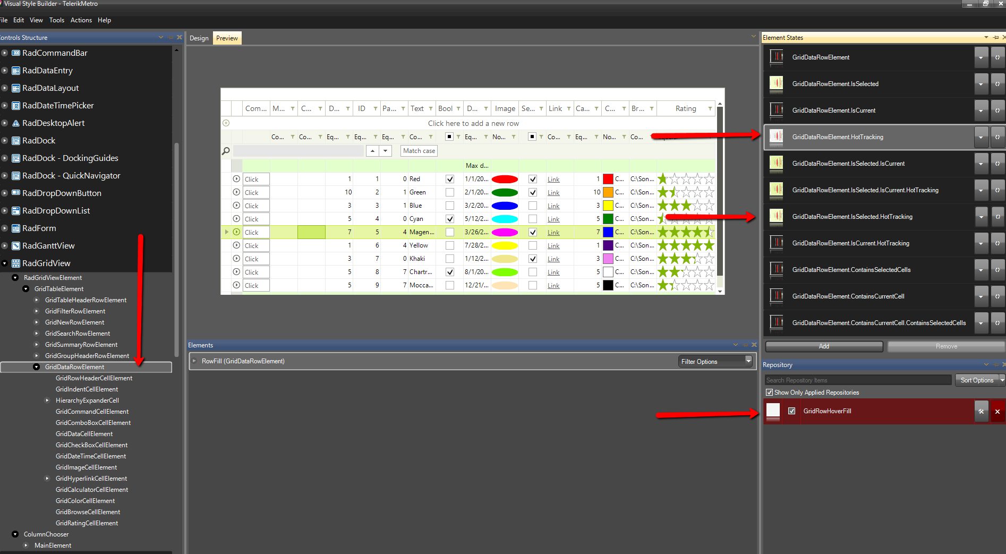1006x554 pixels.
Task: Open the File menu
Action: [4, 20]
